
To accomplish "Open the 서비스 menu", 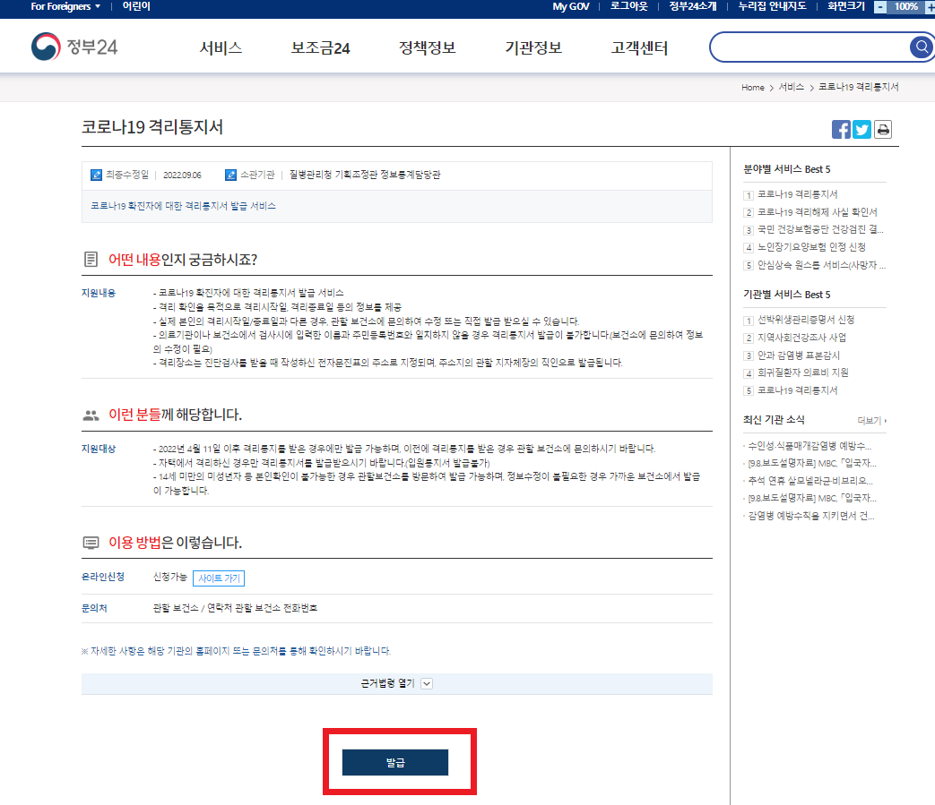I will pyautogui.click(x=221, y=46).
